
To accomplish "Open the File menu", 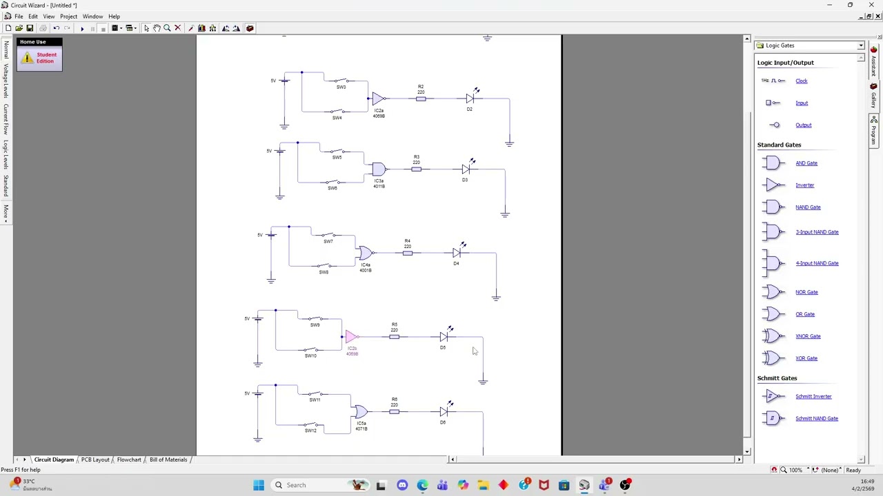I will pyautogui.click(x=19, y=17).
